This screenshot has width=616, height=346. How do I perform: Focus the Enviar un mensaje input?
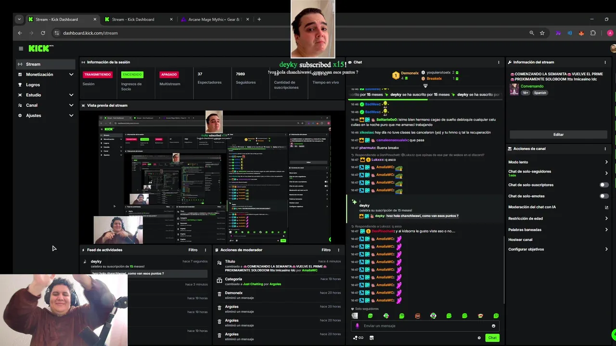pyautogui.click(x=426, y=326)
